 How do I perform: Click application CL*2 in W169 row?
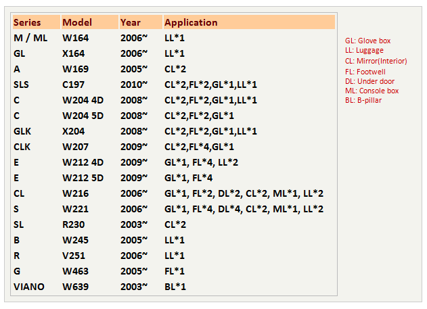point(175,69)
